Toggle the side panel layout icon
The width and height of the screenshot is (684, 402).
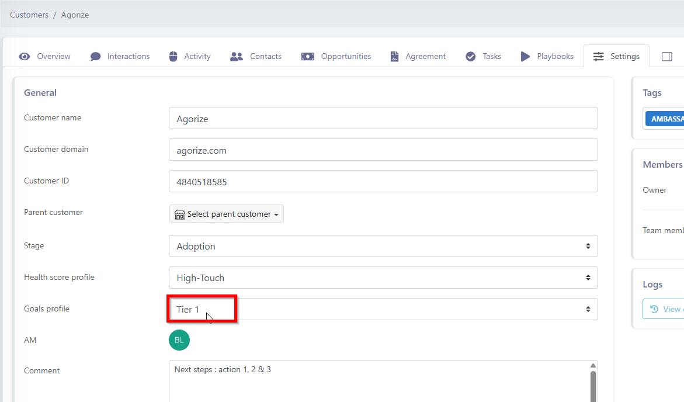tap(666, 57)
